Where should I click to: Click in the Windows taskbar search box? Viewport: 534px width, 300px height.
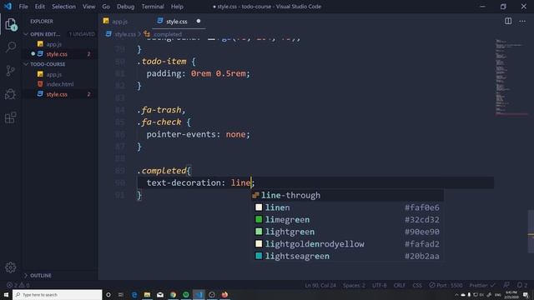pyautogui.click(x=58, y=294)
